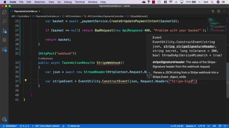
Task: Close the PaymentsController.cs tab
Action: click(39, 11)
